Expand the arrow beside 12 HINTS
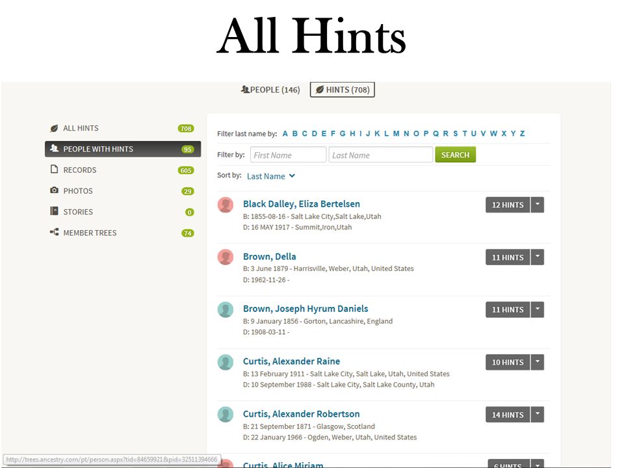Viewport: 624px width, 468px height. tap(538, 205)
